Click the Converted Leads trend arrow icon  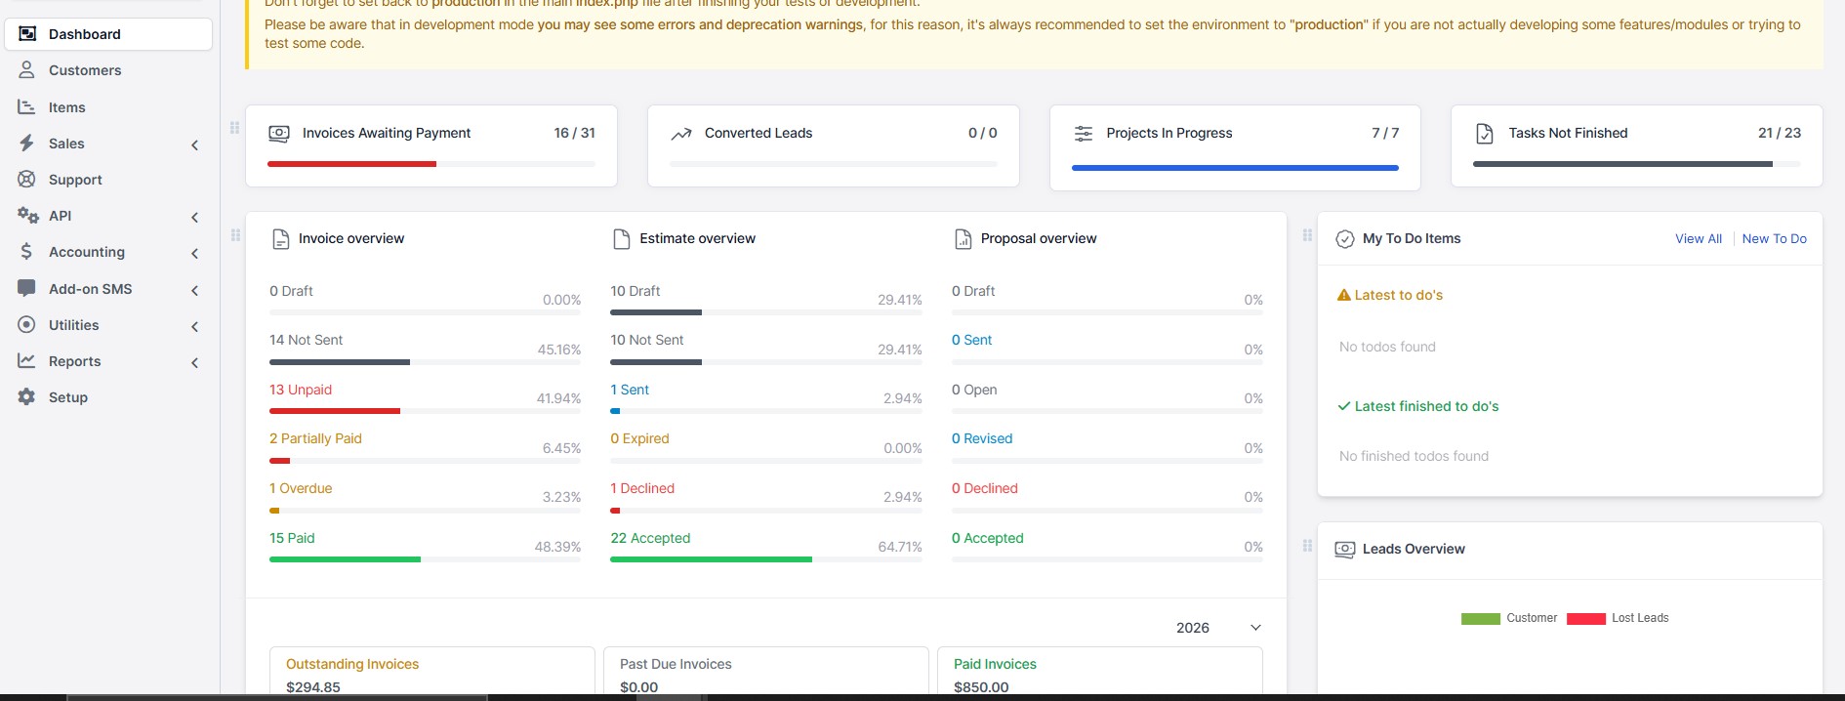(x=680, y=134)
